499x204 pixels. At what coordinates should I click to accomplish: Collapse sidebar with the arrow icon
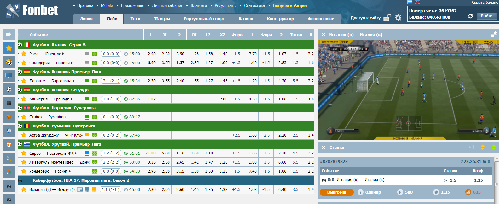(9, 35)
